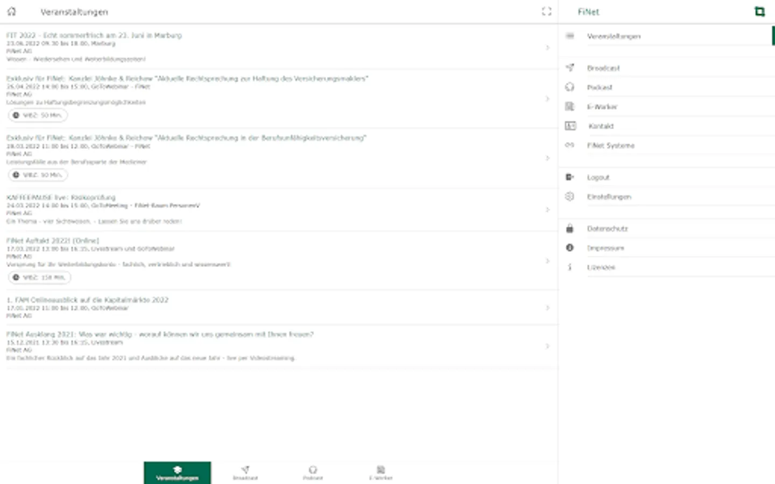Open the E-Worker tab in the bottom bar
This screenshot has height=484, width=775.
(x=381, y=473)
